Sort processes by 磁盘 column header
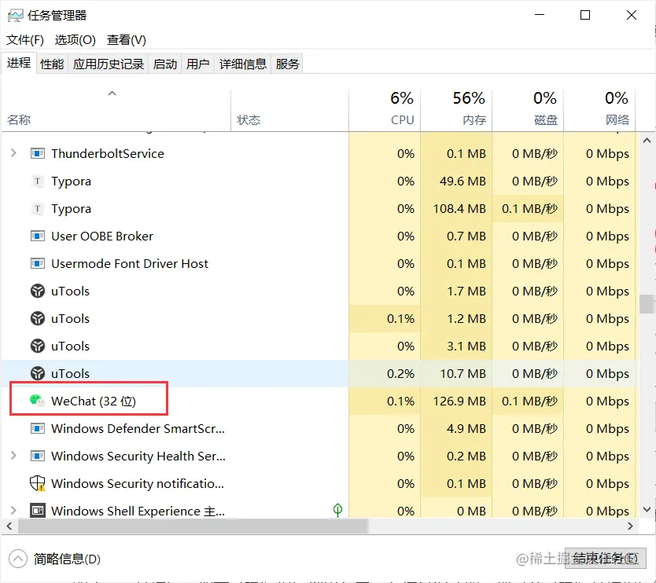656x583 pixels. click(528, 110)
